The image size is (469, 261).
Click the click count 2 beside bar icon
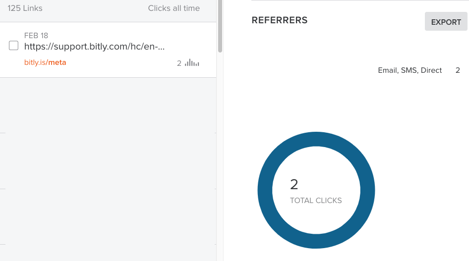(x=179, y=63)
